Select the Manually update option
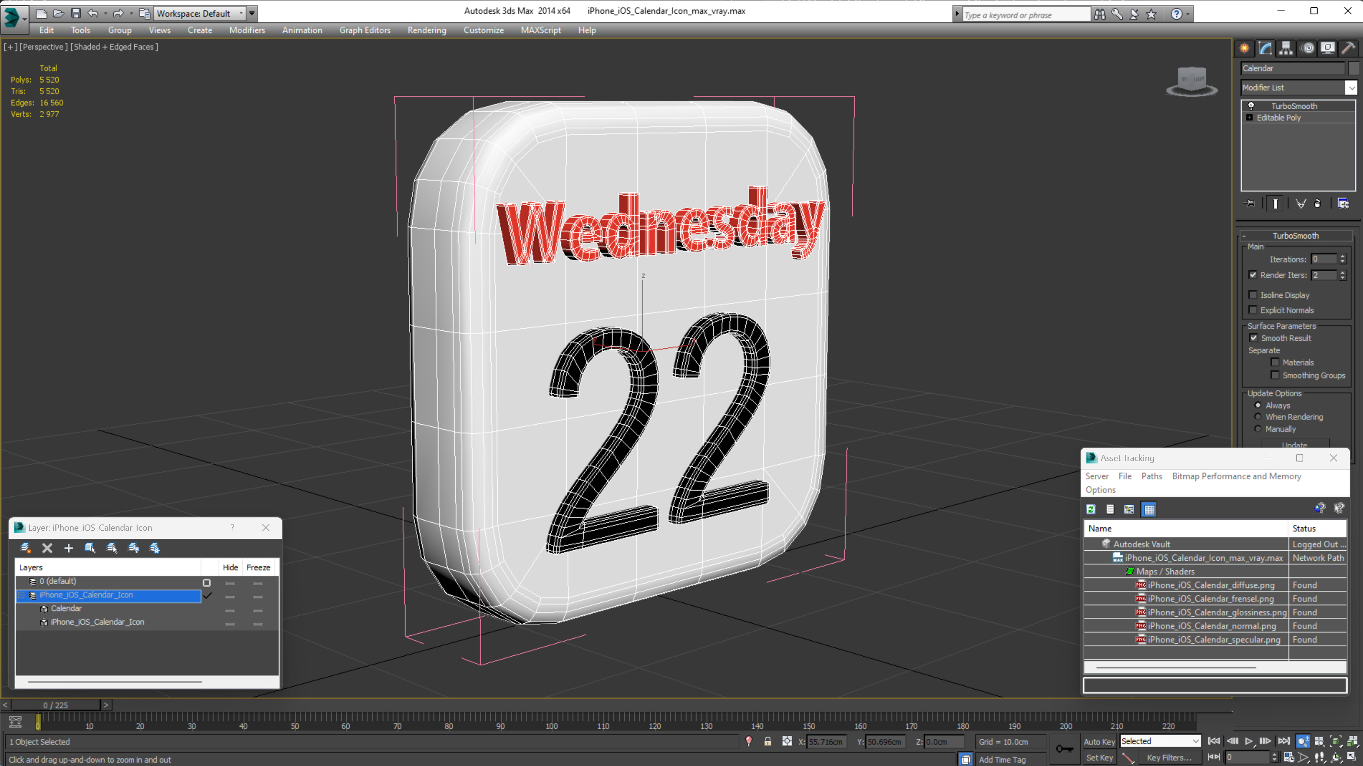The height and width of the screenshot is (766, 1363). 1258,429
